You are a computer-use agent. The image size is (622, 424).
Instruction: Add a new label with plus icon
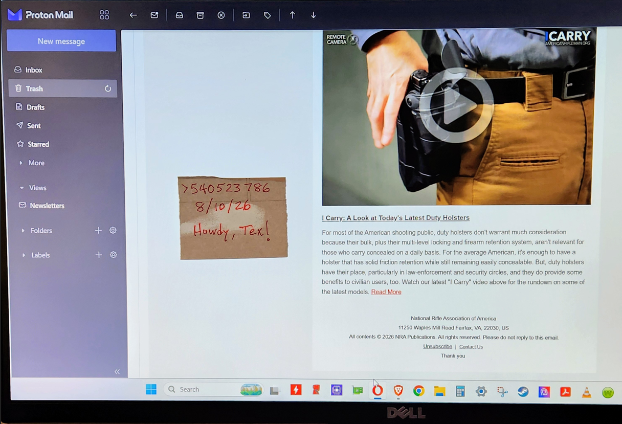click(99, 255)
